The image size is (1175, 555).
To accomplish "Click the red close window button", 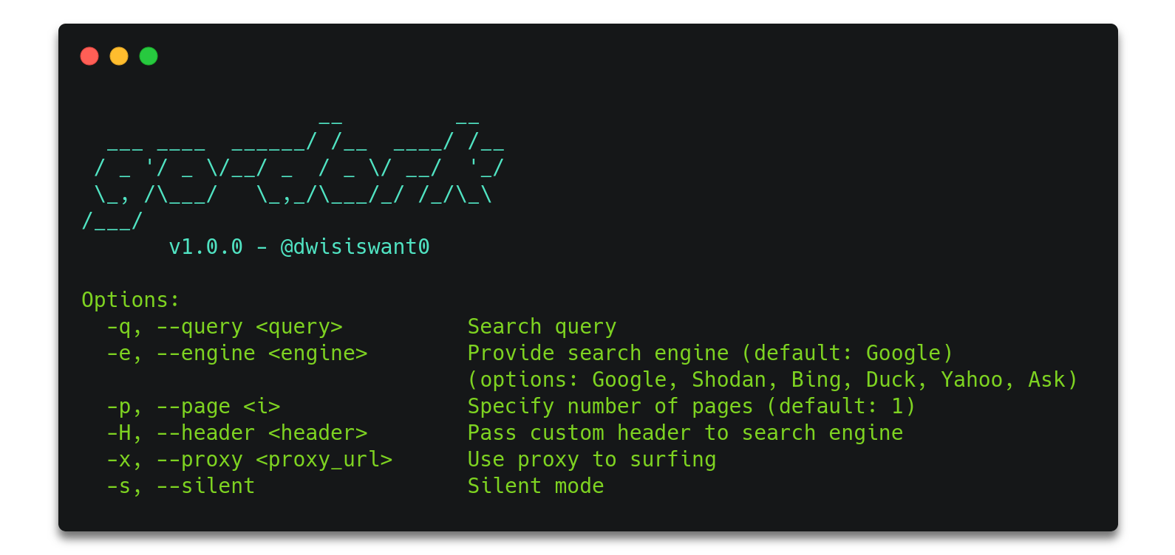I will pos(89,56).
